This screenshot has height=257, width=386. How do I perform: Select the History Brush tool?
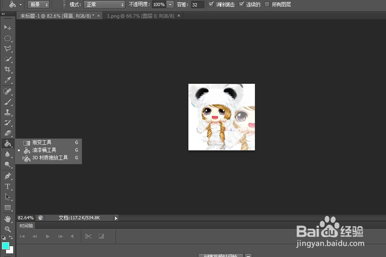(x=8, y=123)
